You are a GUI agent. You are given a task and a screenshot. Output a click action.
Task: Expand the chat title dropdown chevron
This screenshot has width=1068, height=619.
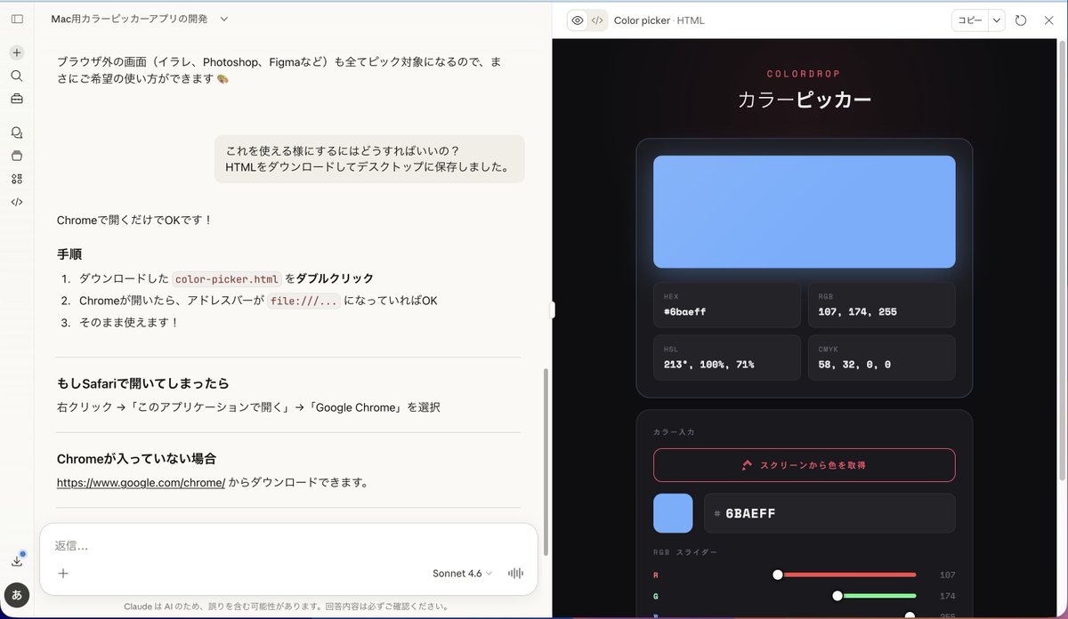[x=223, y=19]
